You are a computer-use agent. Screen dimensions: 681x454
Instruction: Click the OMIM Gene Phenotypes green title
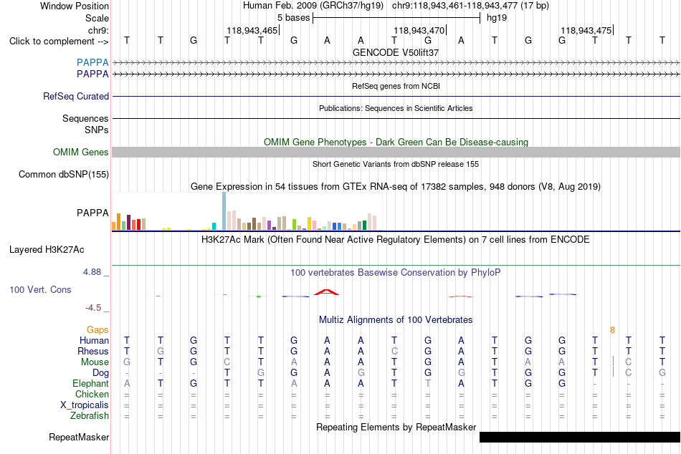point(396,143)
